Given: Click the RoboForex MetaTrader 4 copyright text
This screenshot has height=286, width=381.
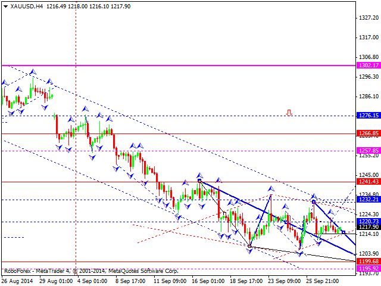Looking at the screenshot, I should point(91,271).
